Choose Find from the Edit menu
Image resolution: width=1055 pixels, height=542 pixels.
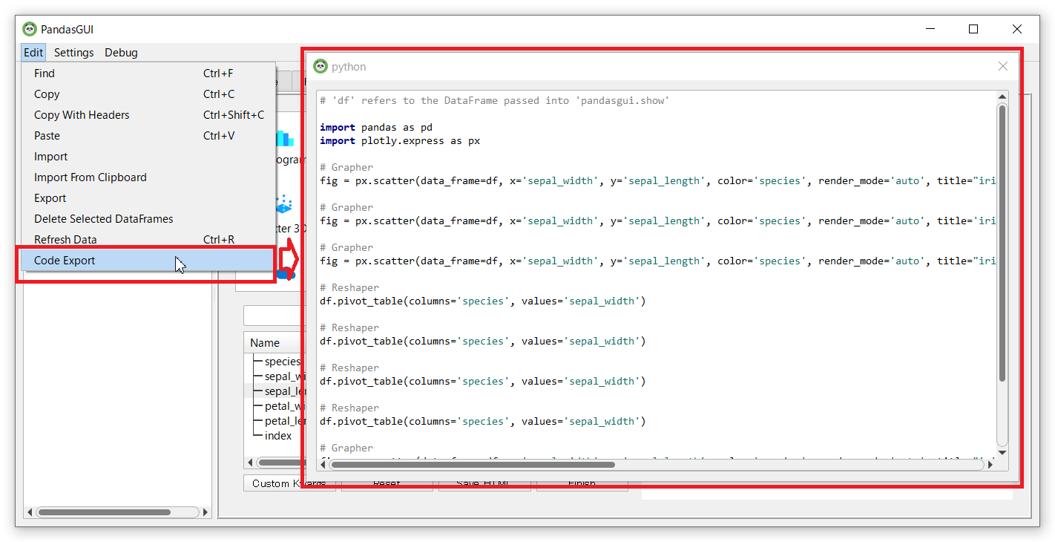click(x=45, y=74)
